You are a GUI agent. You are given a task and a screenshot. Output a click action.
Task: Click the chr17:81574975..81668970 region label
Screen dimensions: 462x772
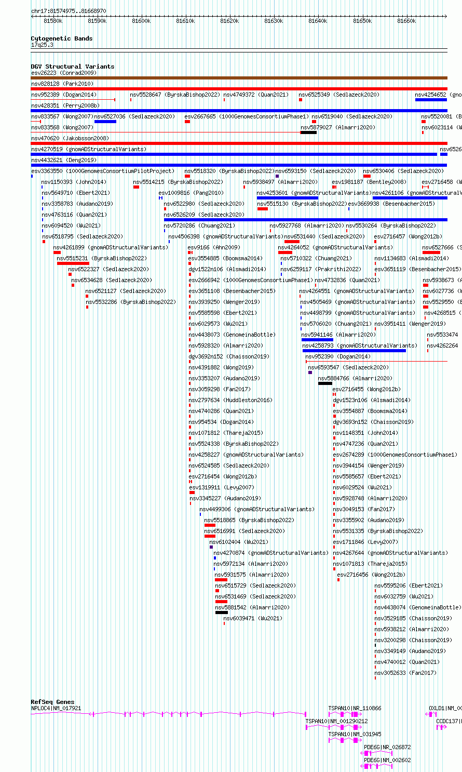pyautogui.click(x=69, y=11)
